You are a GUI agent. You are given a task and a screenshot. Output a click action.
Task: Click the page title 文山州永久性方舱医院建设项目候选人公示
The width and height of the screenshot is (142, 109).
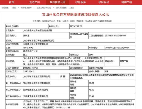click(75, 15)
